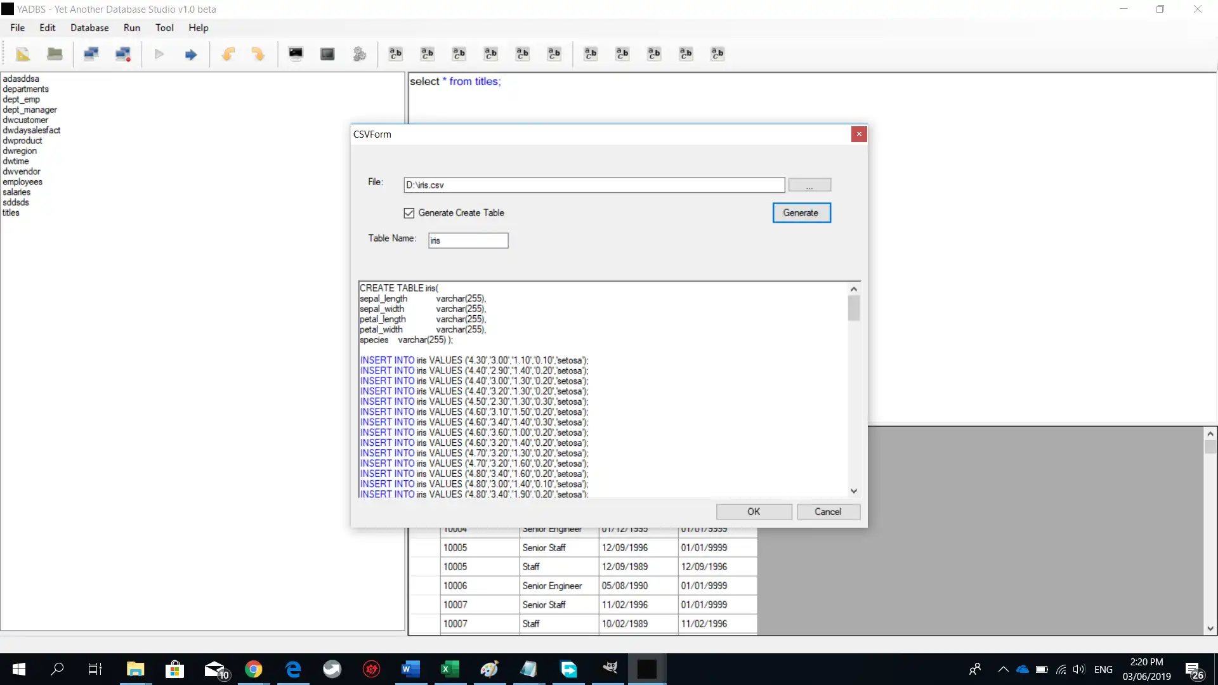The width and height of the screenshot is (1218, 685).
Task: Open the Microsoft Store taskbar icon
Action: coord(174,669)
